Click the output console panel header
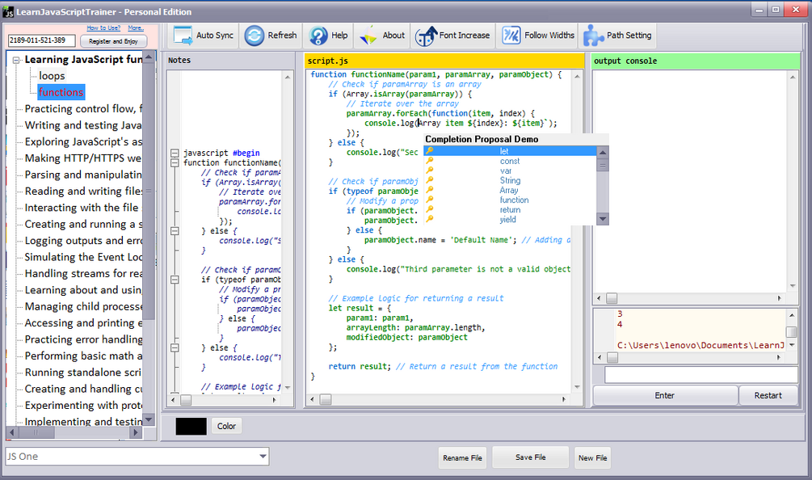Viewport: 812px width, 480px height. [x=696, y=61]
